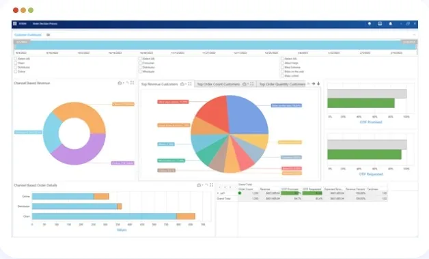Tick the Wholesale checkbox
This screenshot has height=259, width=429.
click(140, 72)
